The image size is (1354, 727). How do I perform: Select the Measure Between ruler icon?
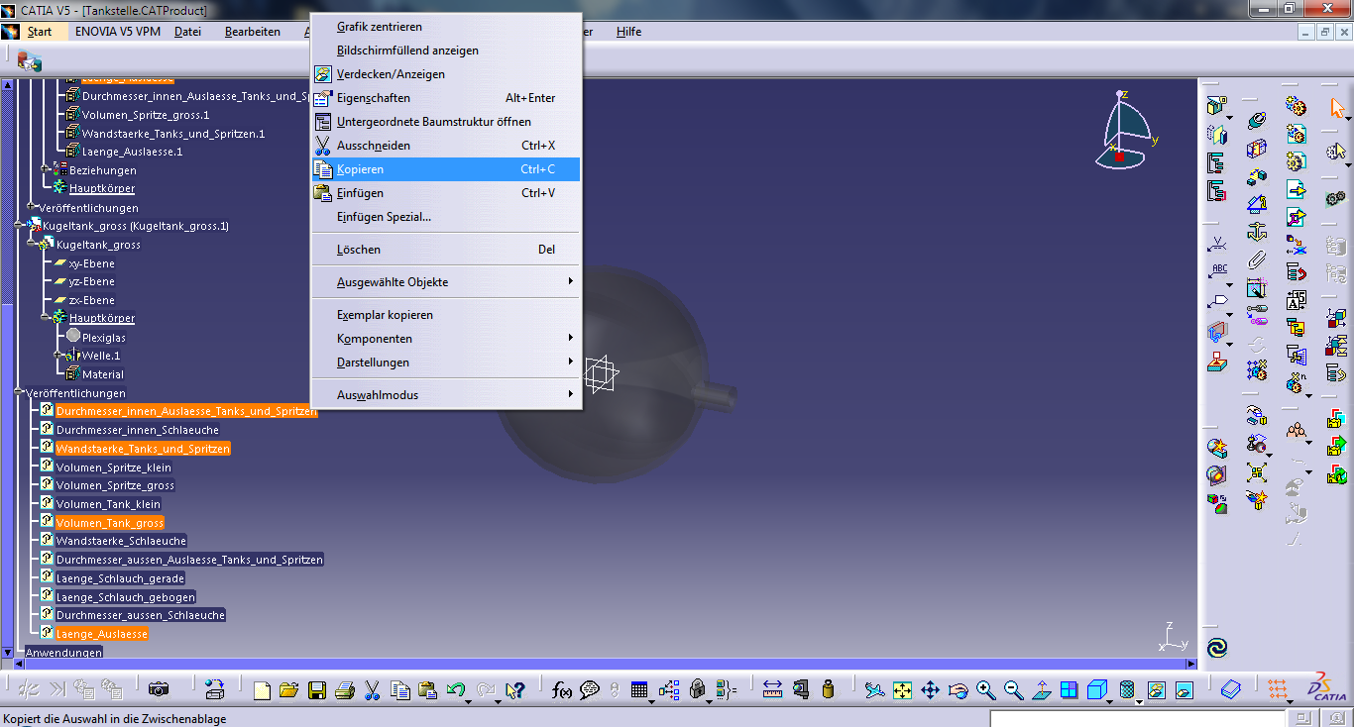773,689
